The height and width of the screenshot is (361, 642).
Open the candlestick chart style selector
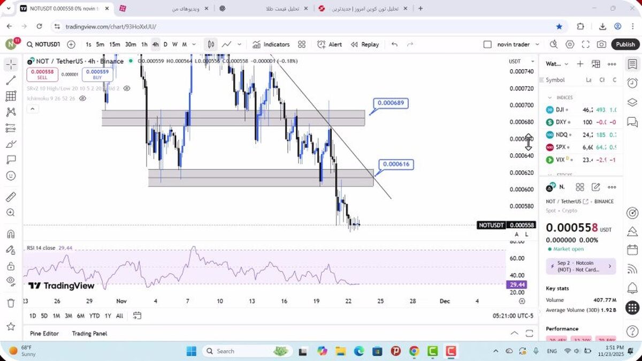(211, 44)
